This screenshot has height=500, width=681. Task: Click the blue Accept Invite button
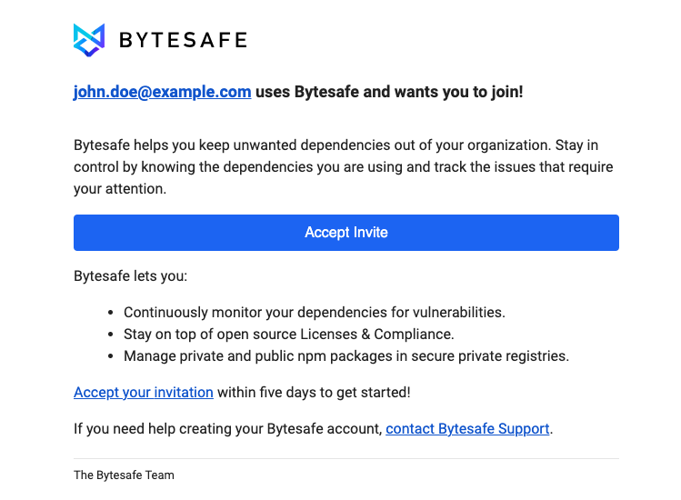coord(346,233)
